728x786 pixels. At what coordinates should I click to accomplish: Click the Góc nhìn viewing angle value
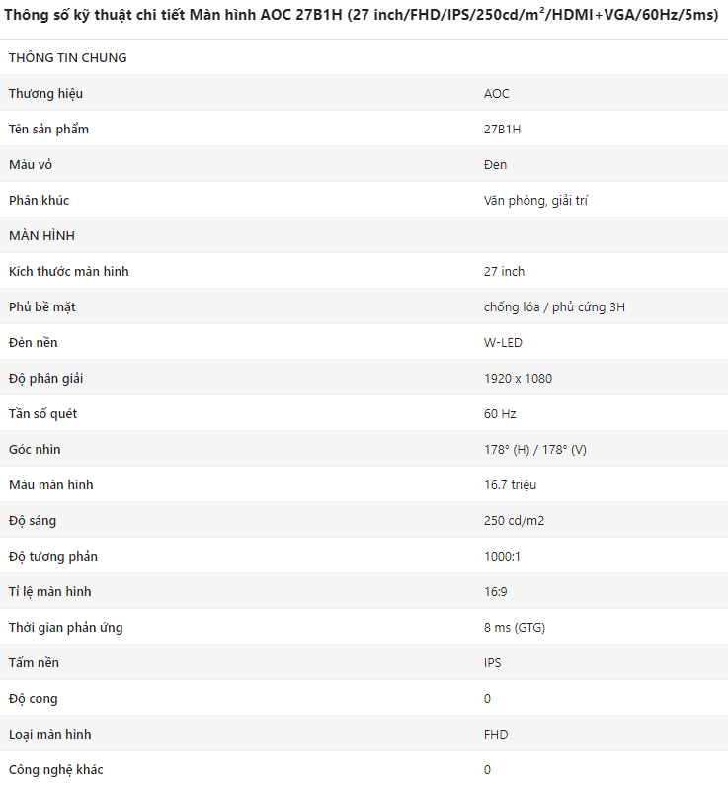(x=534, y=449)
